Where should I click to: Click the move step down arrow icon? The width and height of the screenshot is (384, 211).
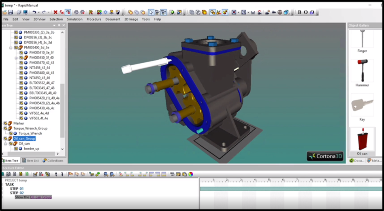click(62, 174)
